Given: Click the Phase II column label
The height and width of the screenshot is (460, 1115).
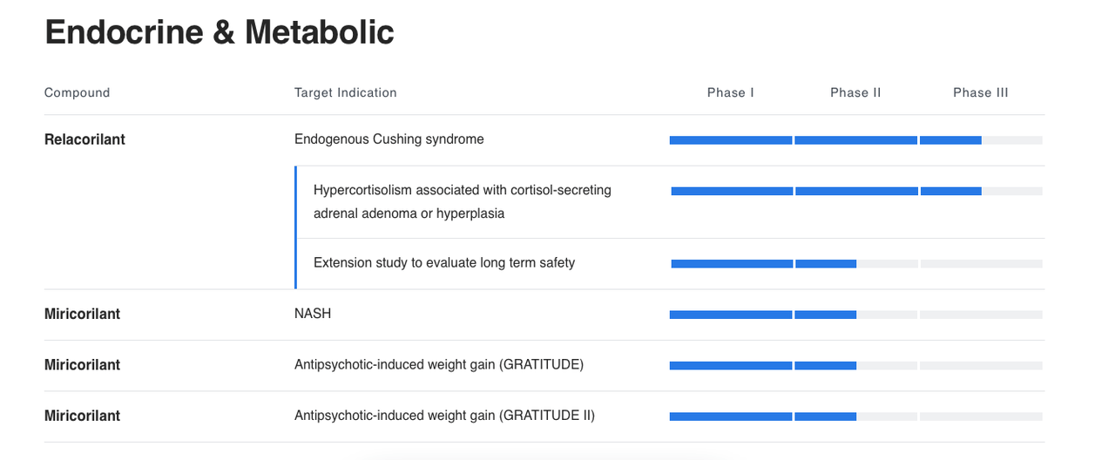Looking at the screenshot, I should point(855,92).
